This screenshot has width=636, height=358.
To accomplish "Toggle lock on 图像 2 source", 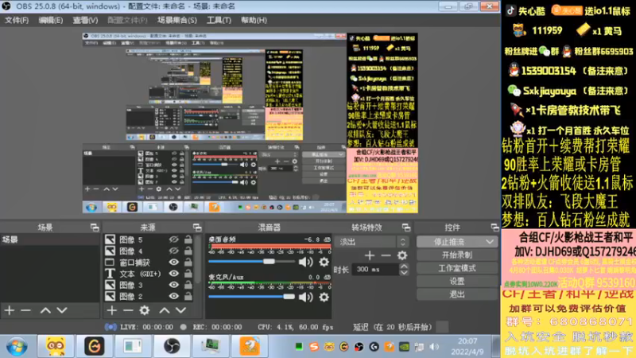I will coord(188,296).
